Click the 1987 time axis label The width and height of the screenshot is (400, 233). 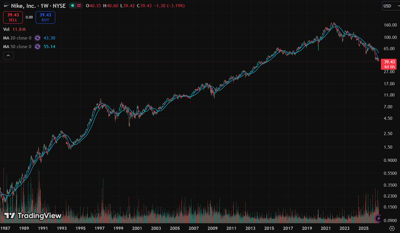click(x=5, y=228)
